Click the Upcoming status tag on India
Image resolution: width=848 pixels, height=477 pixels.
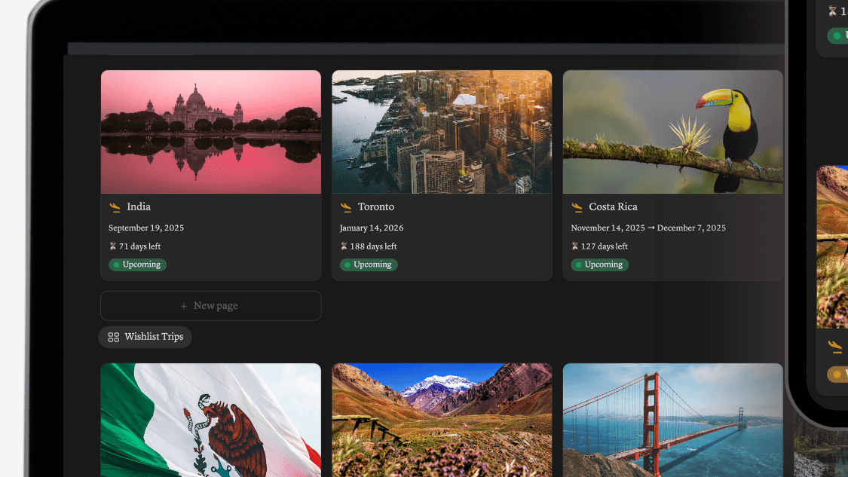[137, 264]
